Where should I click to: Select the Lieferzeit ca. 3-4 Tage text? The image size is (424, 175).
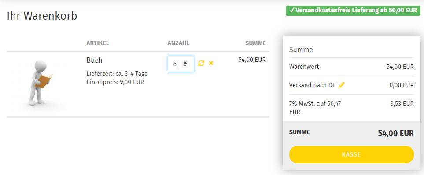pyautogui.click(x=117, y=74)
